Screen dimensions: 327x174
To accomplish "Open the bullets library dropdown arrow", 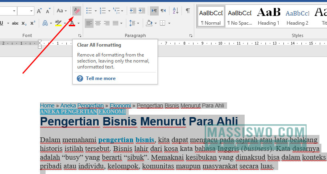I will (96, 11).
